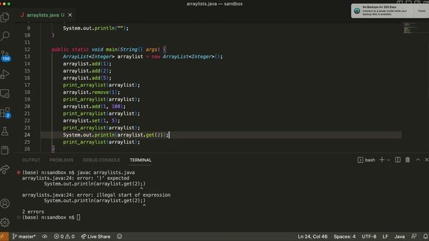Open errors and warnings count in status bar
This screenshot has height=241, width=429.
pyautogui.click(x=64, y=236)
